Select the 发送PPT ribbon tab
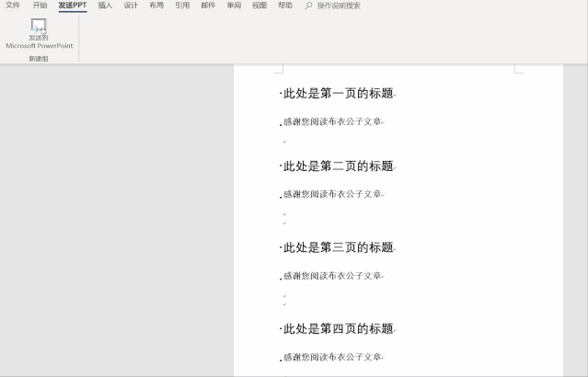Screen dimensions: 588x377 click(x=73, y=6)
